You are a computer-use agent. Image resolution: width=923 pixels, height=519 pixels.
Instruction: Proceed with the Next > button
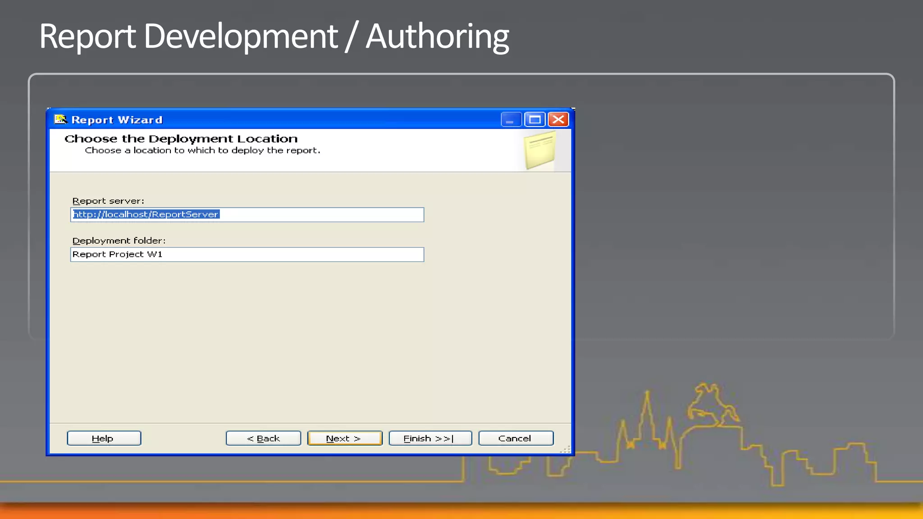click(x=345, y=438)
